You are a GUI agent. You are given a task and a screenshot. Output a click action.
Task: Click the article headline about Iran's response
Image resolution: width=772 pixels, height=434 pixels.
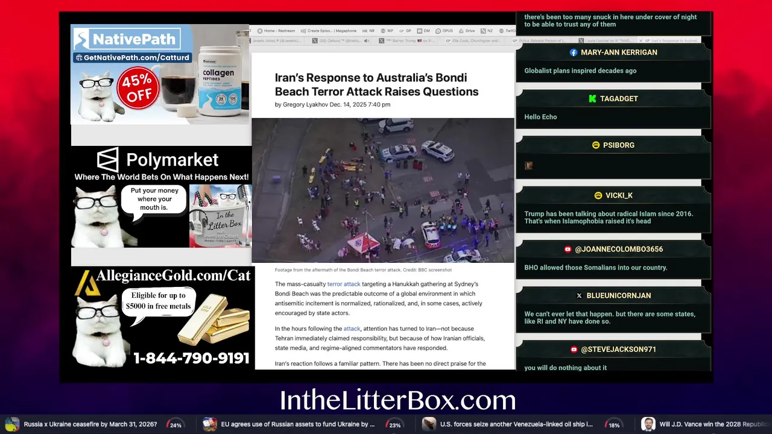(x=376, y=84)
